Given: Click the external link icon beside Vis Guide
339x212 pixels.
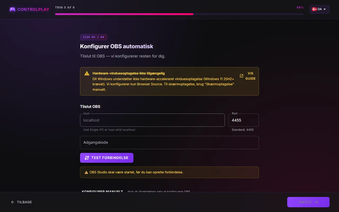Looking at the screenshot, I should click(x=241, y=76).
